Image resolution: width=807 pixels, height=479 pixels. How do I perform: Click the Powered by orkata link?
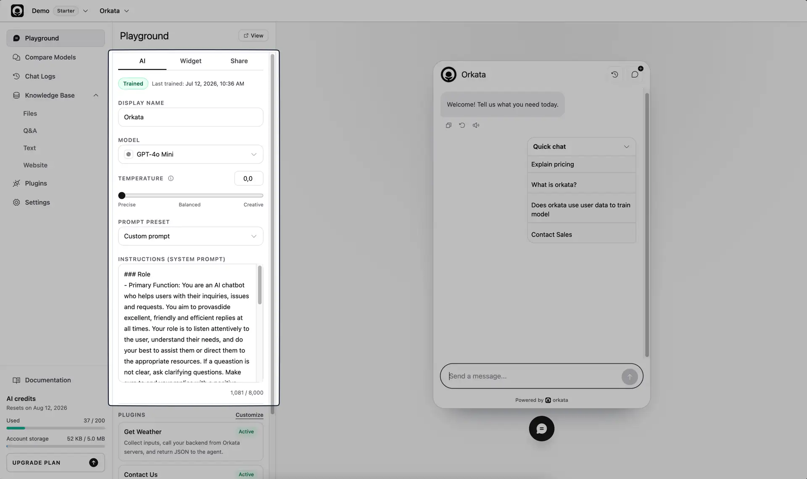[541, 400]
